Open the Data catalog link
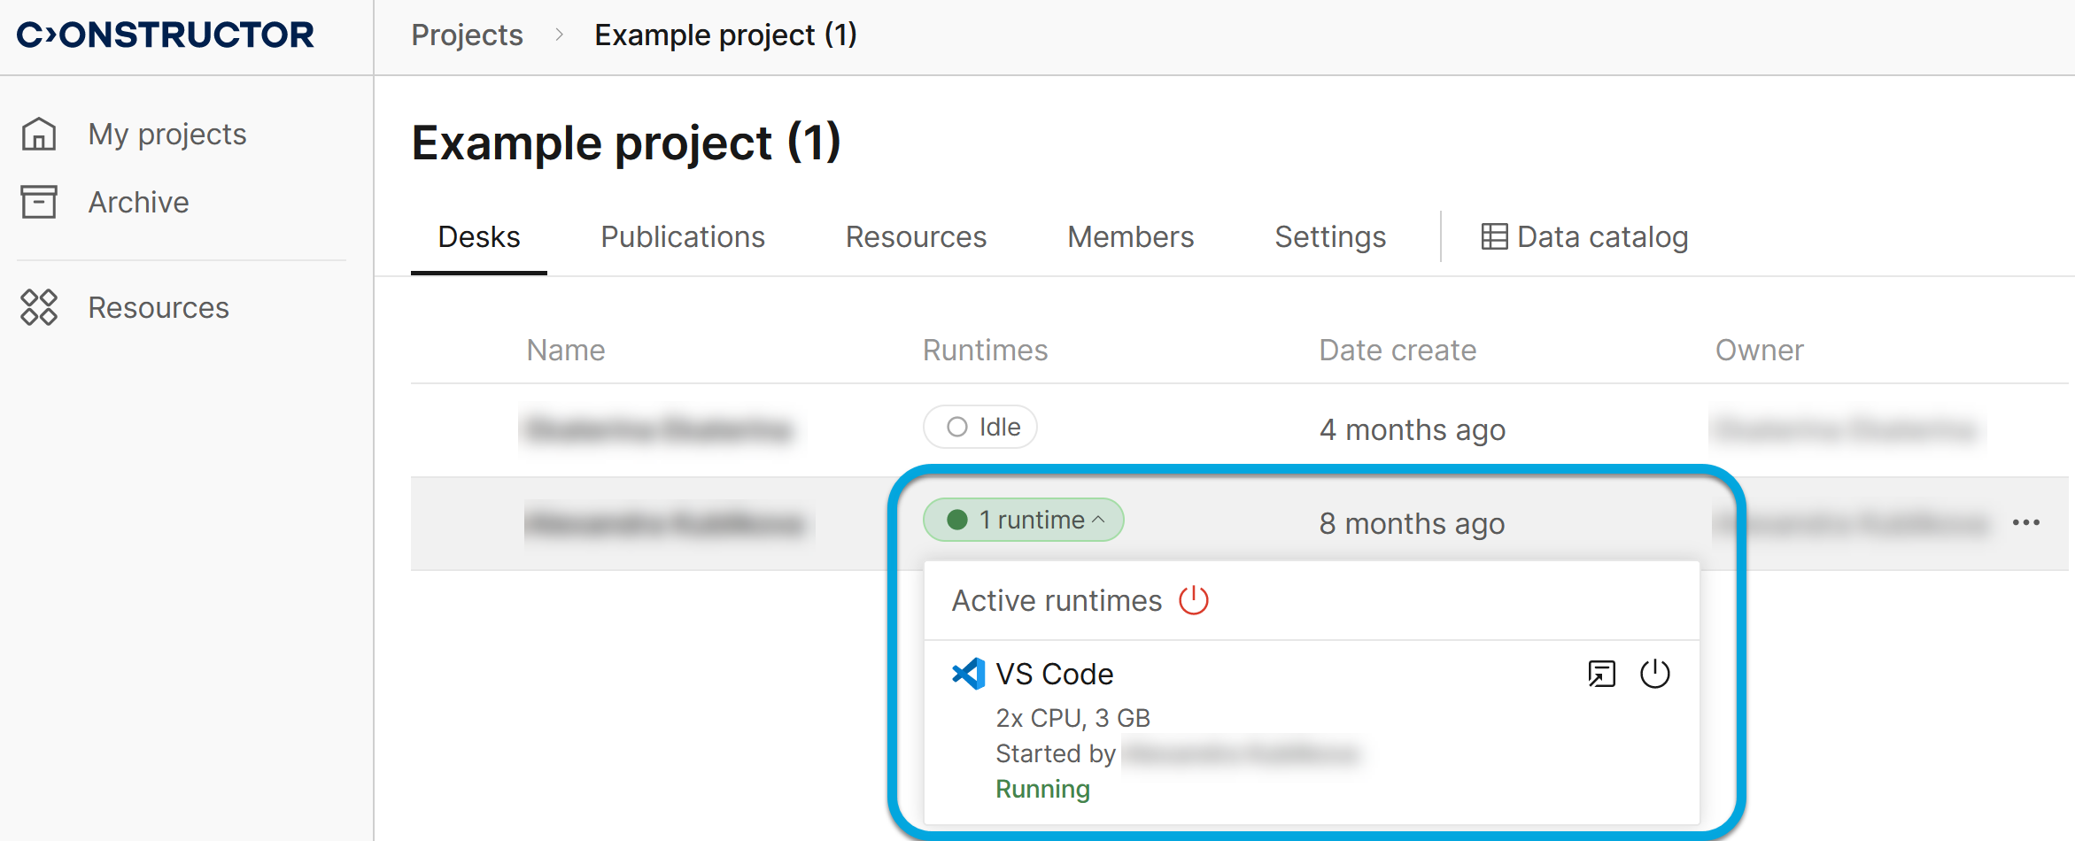Viewport: 2075px width, 841px height. pos(1601,237)
